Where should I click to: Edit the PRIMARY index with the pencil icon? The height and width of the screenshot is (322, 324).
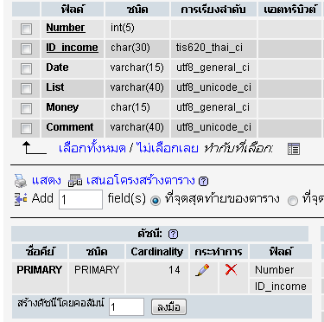point(202,270)
